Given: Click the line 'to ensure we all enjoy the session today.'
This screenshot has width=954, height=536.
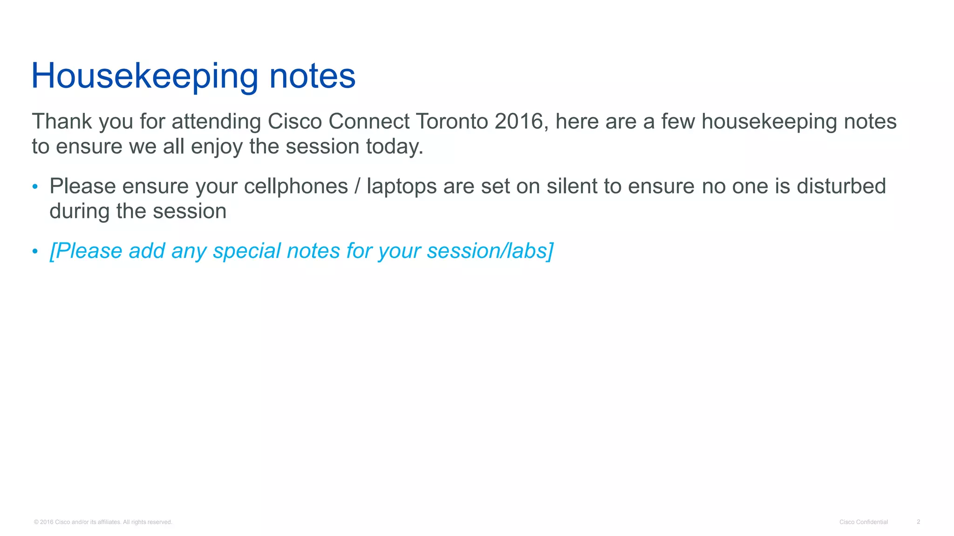Looking at the screenshot, I should click(x=228, y=147).
